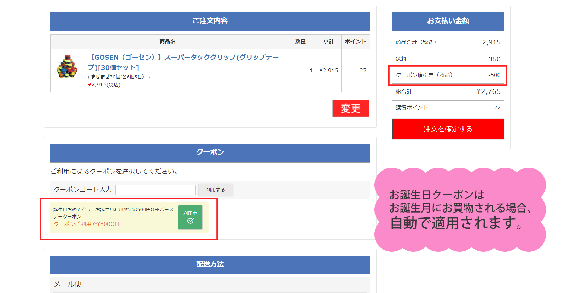This screenshot has width=582, height=293.
Task: Click the ご注文内容 section header
Action: pos(210,21)
